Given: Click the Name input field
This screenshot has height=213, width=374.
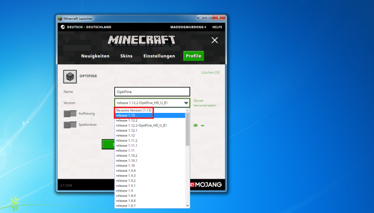Looking at the screenshot, I should tap(152, 92).
